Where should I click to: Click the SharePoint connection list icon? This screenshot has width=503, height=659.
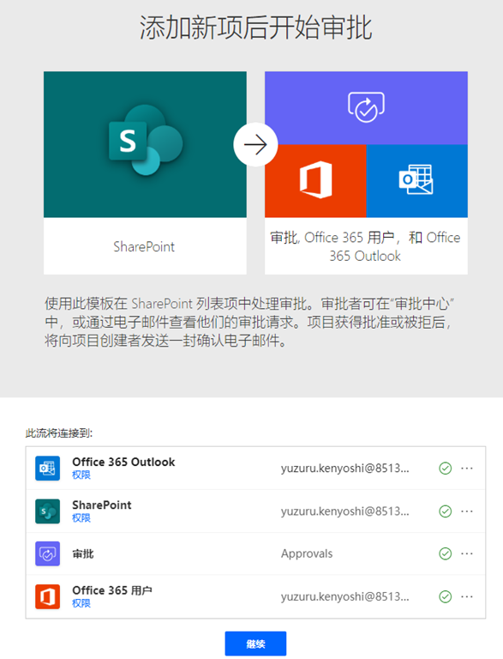coord(47,511)
